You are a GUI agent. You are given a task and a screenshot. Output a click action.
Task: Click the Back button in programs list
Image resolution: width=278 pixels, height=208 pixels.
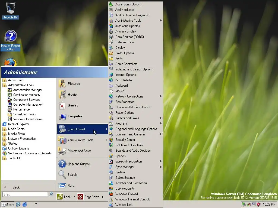pyautogui.click(x=28, y=187)
